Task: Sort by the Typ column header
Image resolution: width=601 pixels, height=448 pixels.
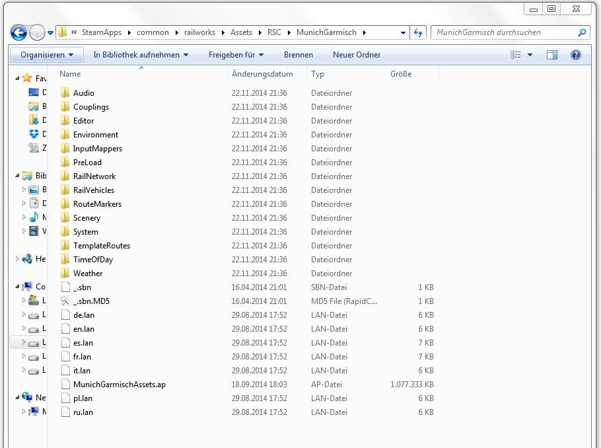Action: pos(347,74)
